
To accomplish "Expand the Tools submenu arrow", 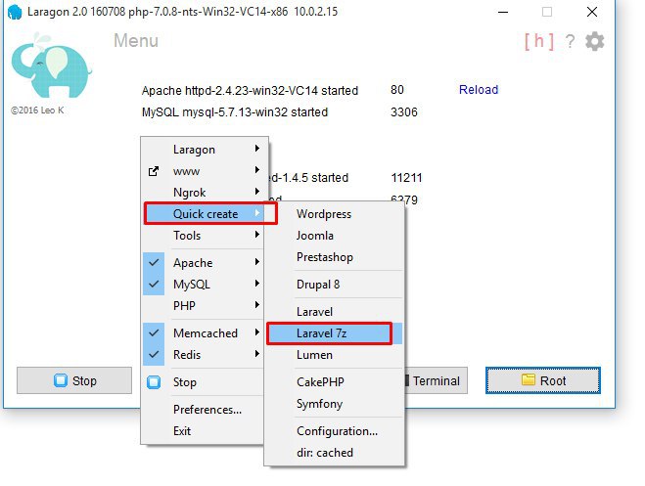I will click(257, 235).
